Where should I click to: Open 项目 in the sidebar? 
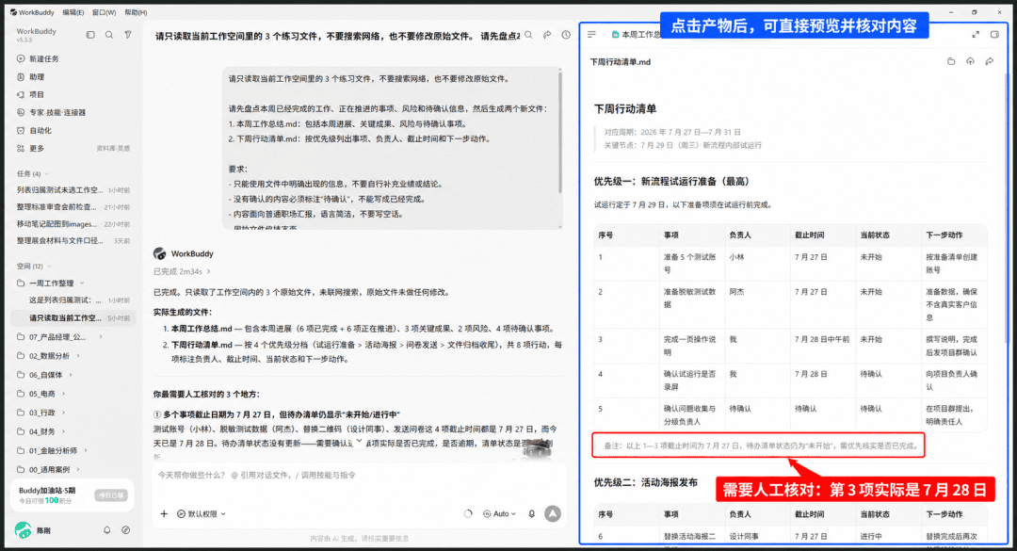point(37,95)
